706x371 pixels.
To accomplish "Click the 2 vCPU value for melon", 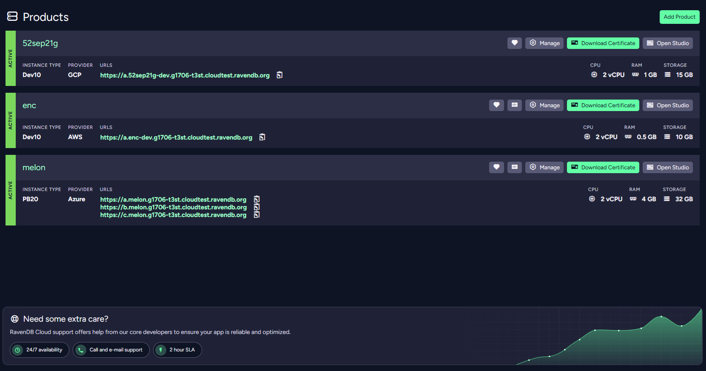I will coord(612,199).
